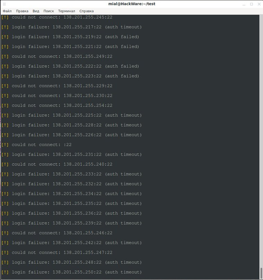Image resolution: width=263 pixels, height=280 pixels.
Task: Click the line with 138.201.255.228:22
Action: [x=71, y=125]
